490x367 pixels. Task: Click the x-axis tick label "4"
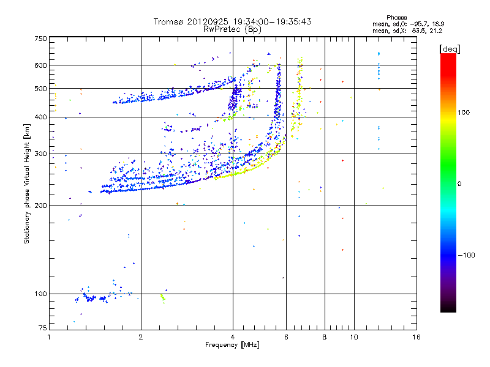[x=233, y=337]
